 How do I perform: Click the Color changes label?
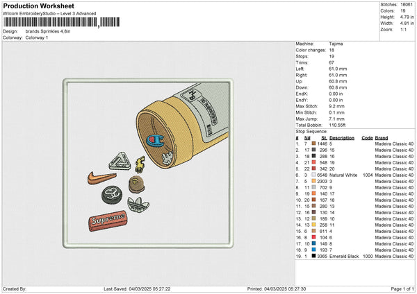tap(311, 50)
